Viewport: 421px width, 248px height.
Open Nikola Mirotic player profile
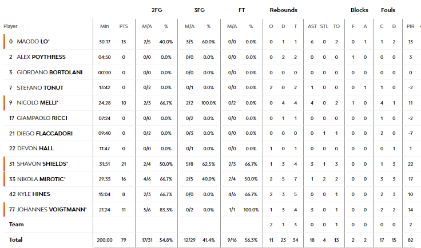coord(41,179)
